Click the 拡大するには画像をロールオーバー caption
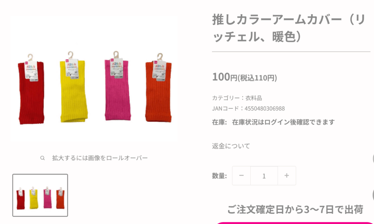This screenshot has height=224, width=374. [100, 158]
